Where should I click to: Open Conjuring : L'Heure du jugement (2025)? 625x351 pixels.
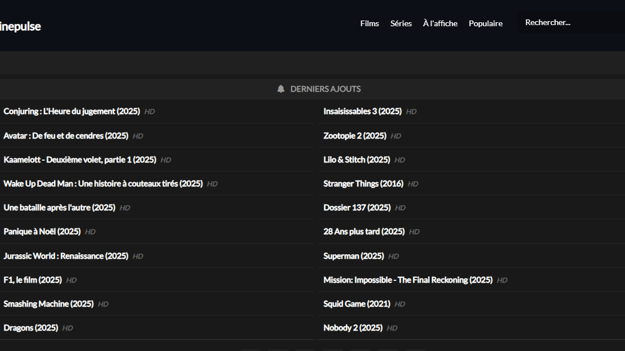[x=72, y=112]
